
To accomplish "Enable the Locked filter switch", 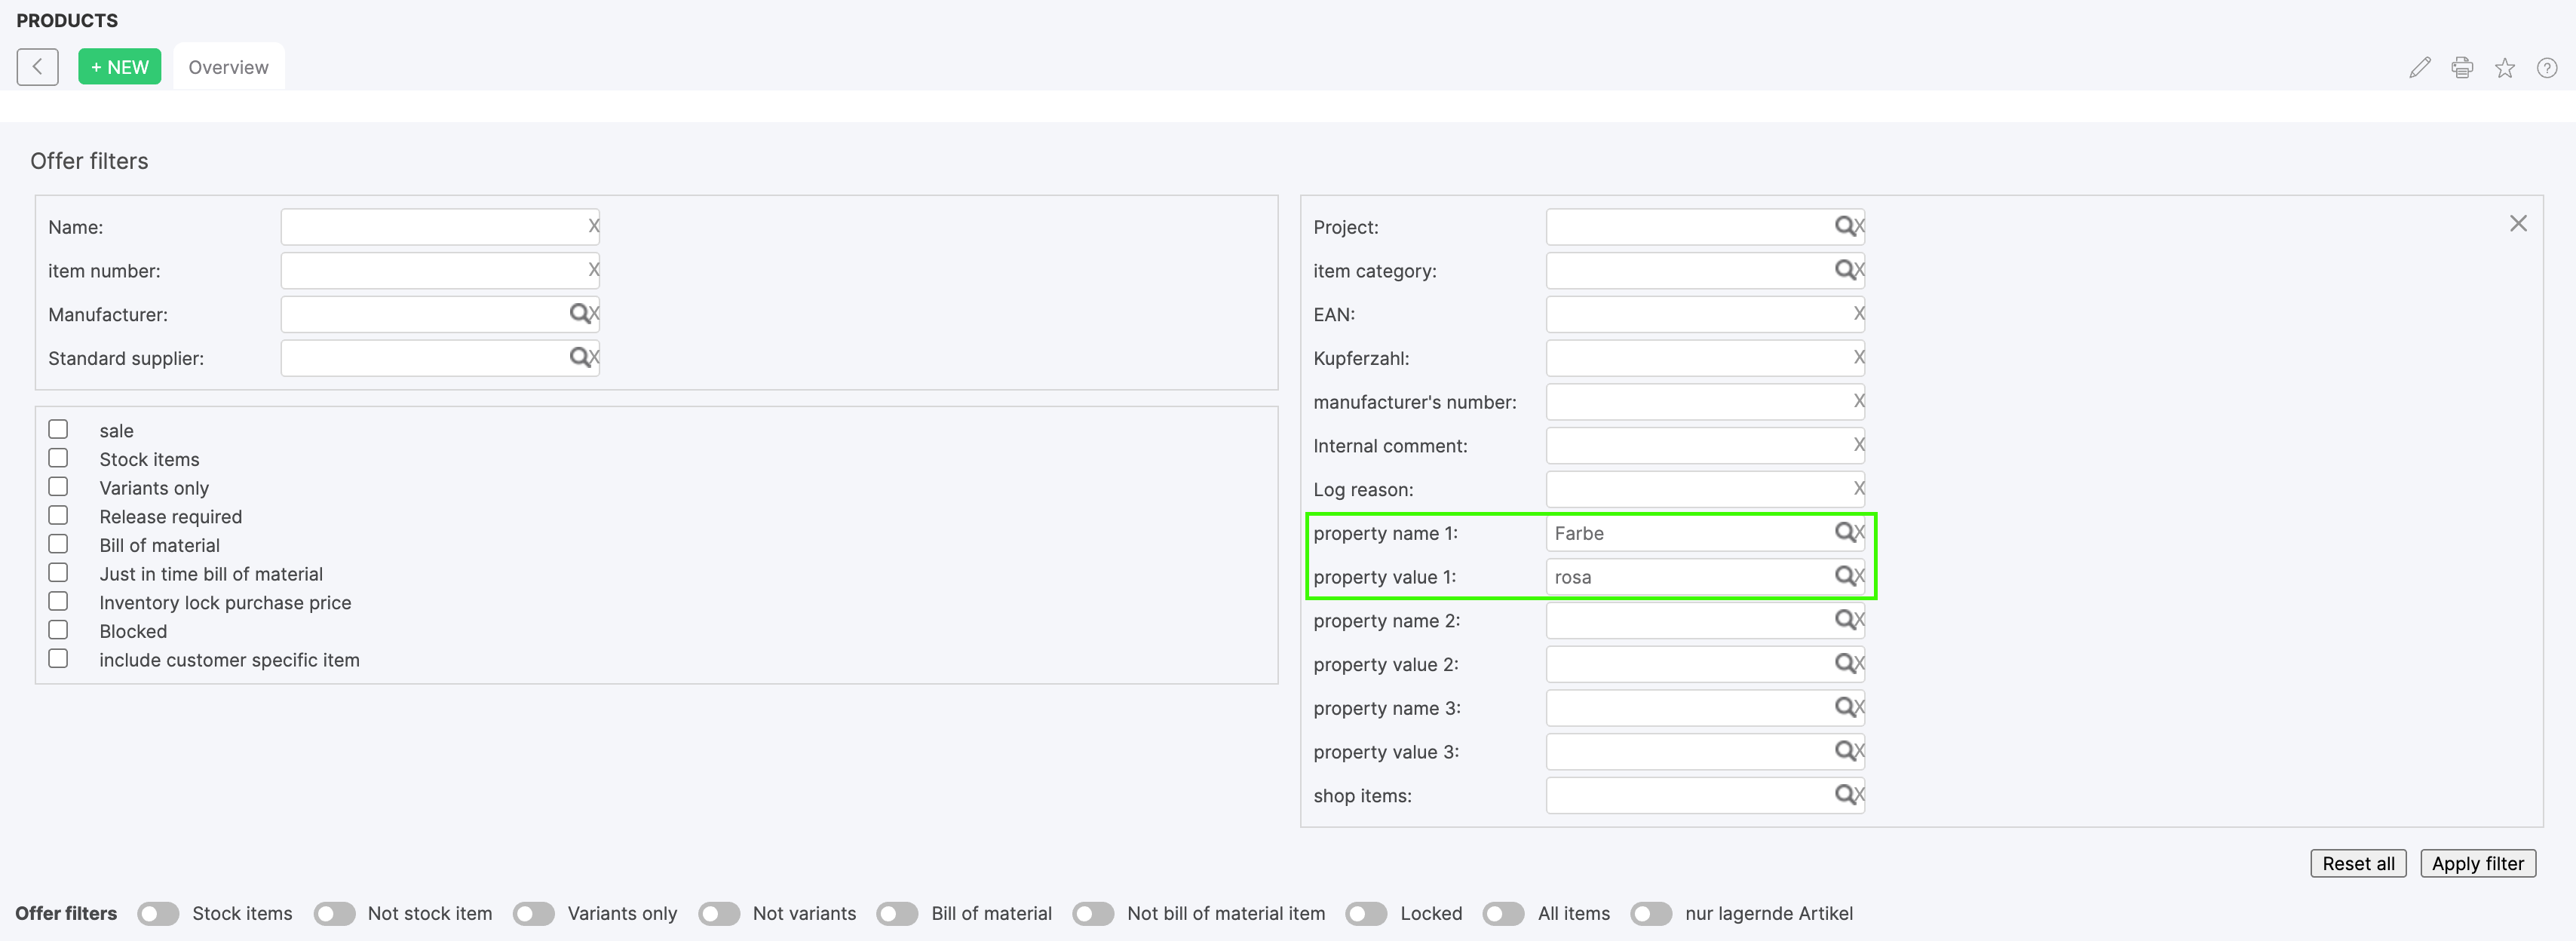I will click(x=1366, y=914).
